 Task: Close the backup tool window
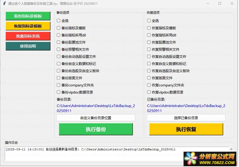click(232, 3)
